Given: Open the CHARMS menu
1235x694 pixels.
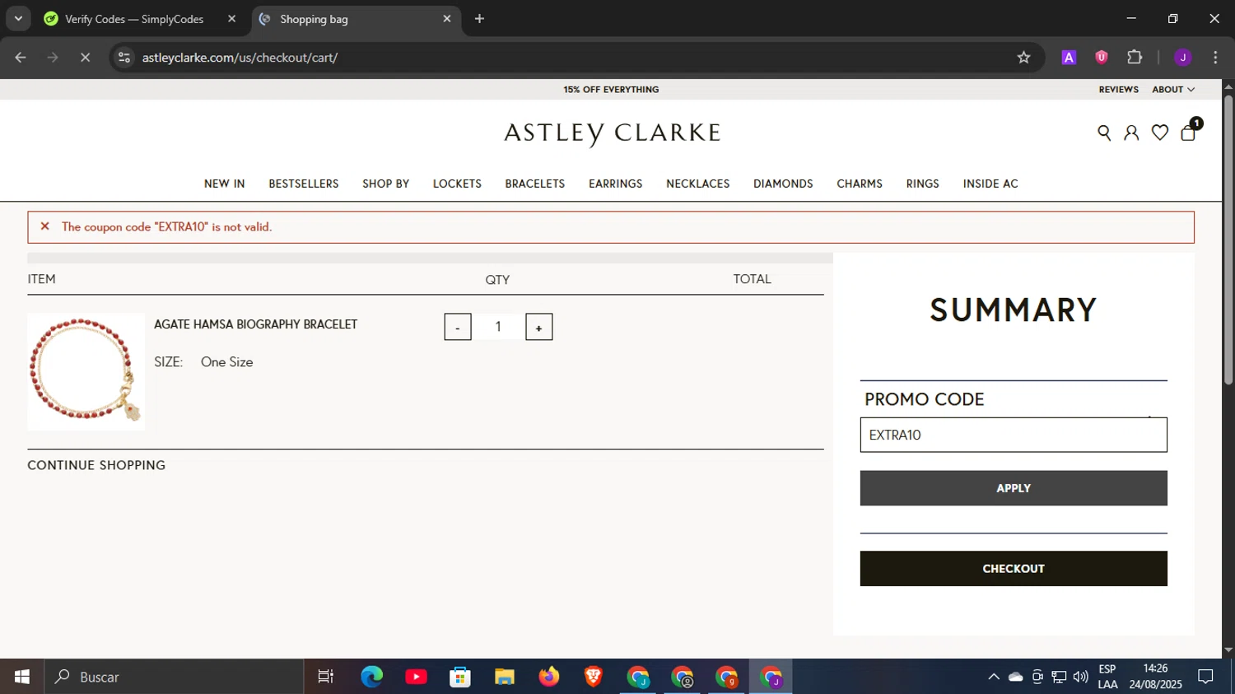Looking at the screenshot, I should click(x=860, y=184).
